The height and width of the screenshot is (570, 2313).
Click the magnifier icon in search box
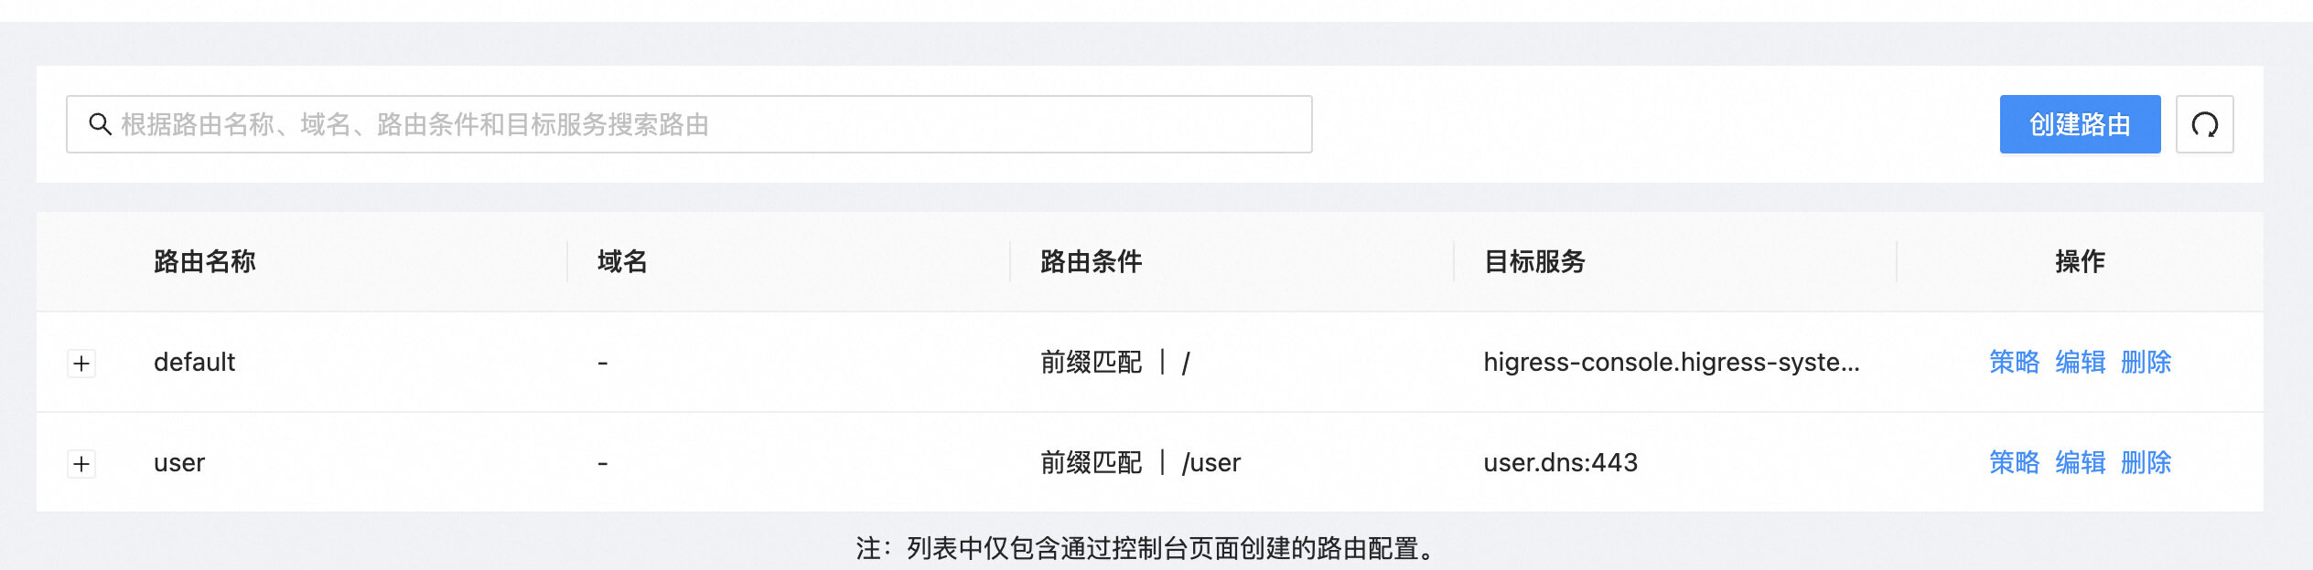[100, 124]
